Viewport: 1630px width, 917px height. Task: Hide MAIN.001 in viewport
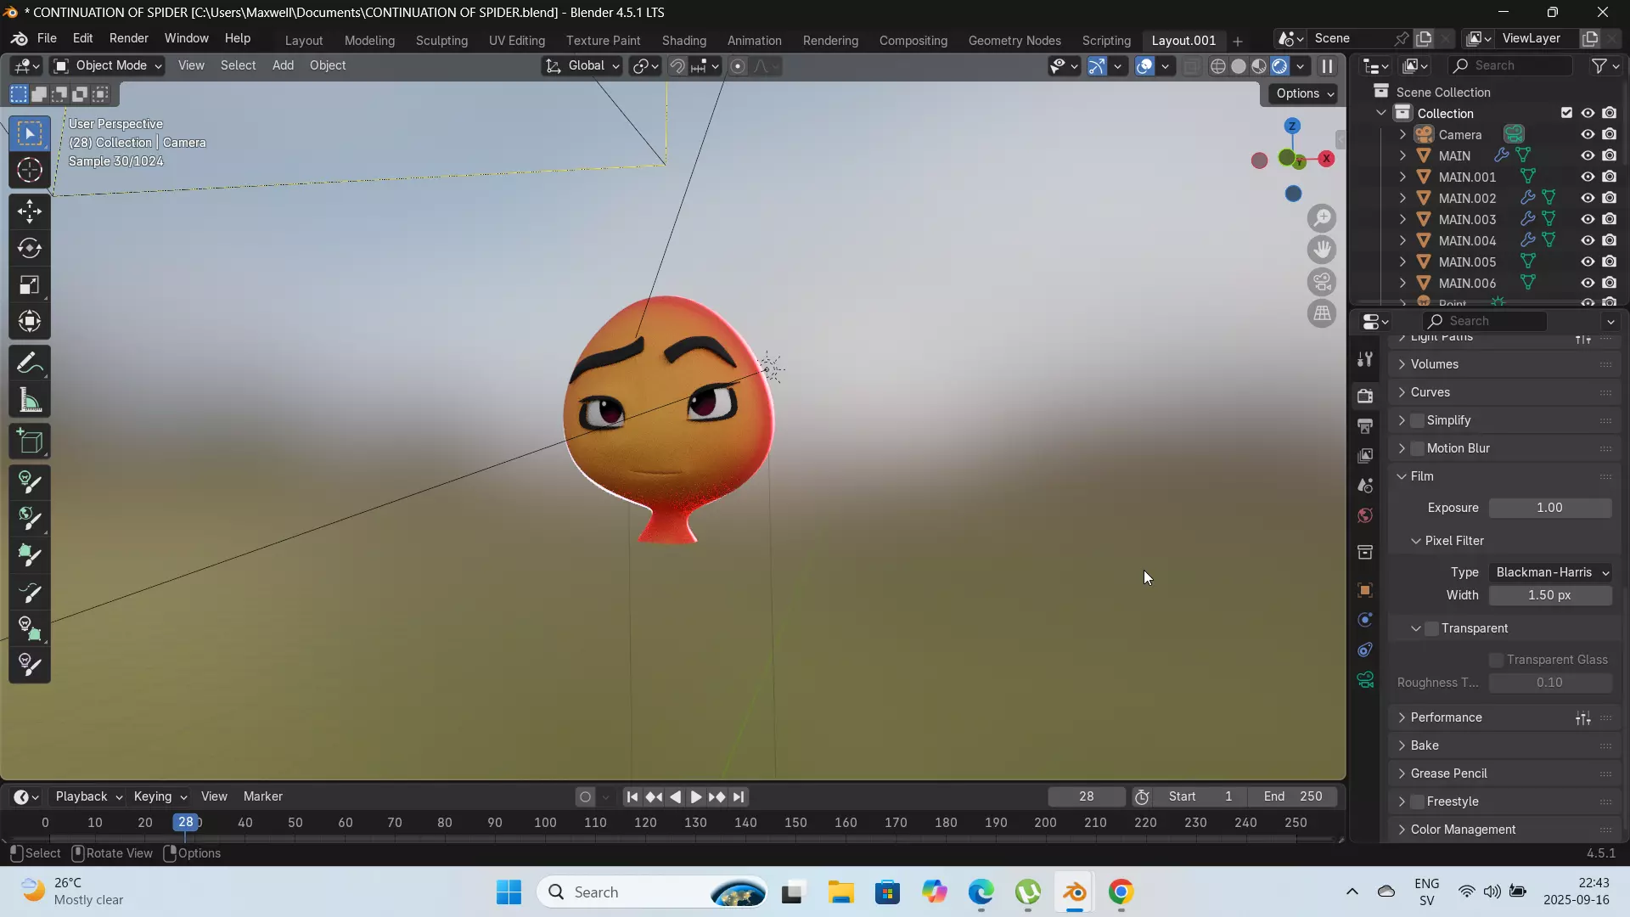tap(1588, 177)
